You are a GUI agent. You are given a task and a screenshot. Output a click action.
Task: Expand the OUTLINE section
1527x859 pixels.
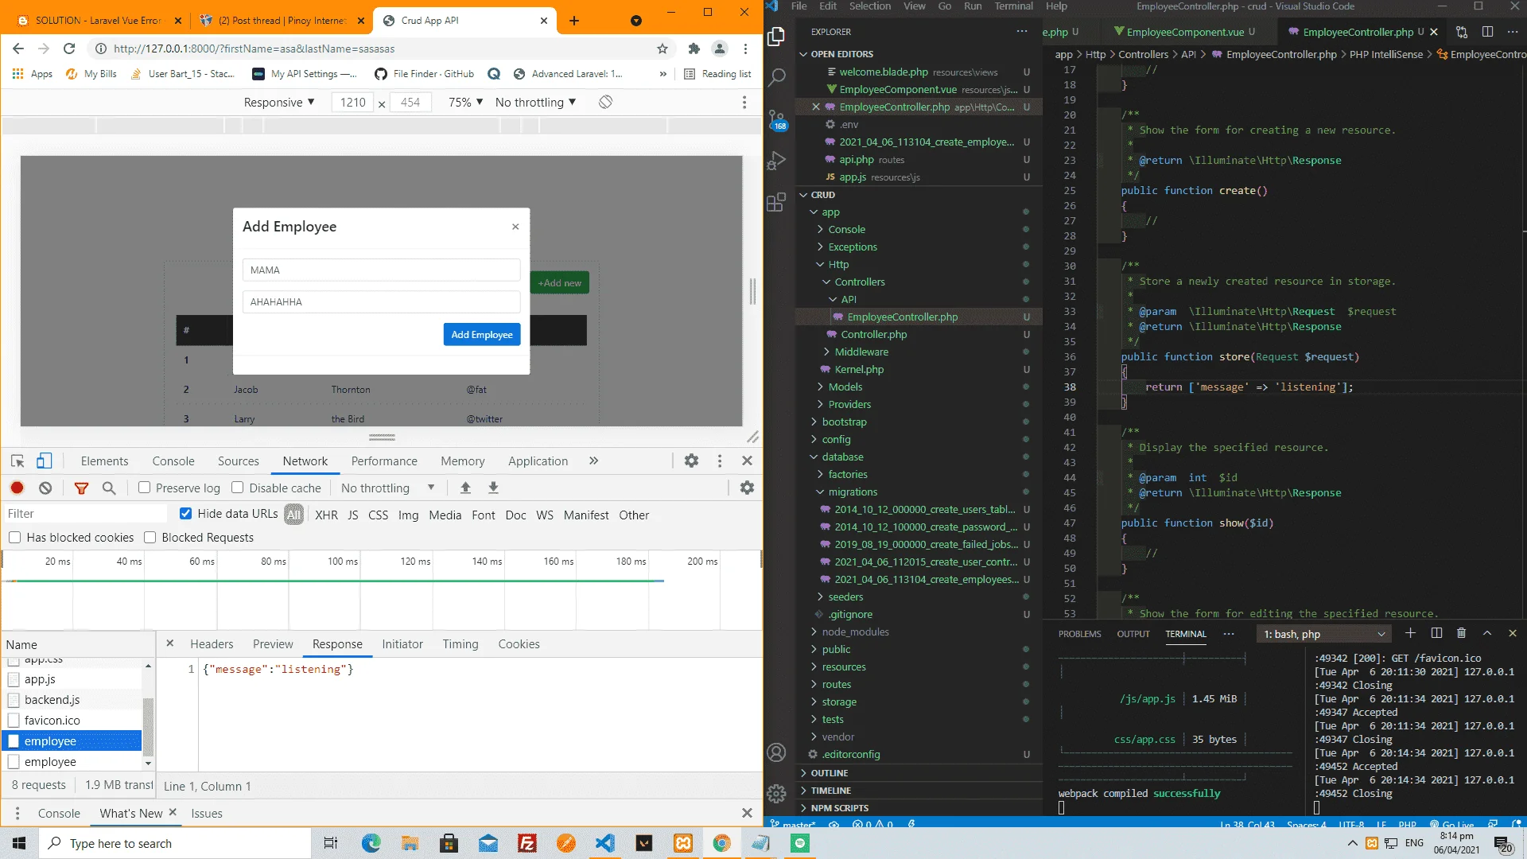(x=829, y=773)
